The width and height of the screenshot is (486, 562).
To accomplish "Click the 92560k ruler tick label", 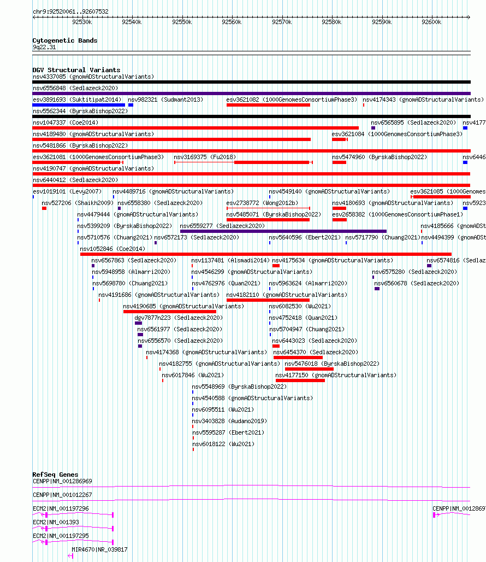I will [x=232, y=22].
